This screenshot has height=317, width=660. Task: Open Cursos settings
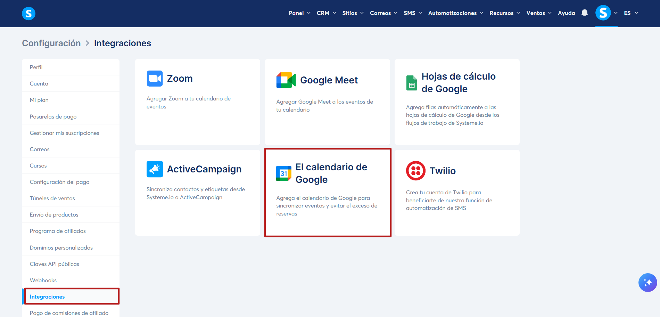tap(71, 165)
